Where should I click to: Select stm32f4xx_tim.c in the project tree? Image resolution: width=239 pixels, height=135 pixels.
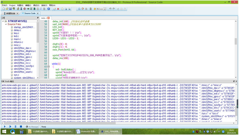click(22, 69)
